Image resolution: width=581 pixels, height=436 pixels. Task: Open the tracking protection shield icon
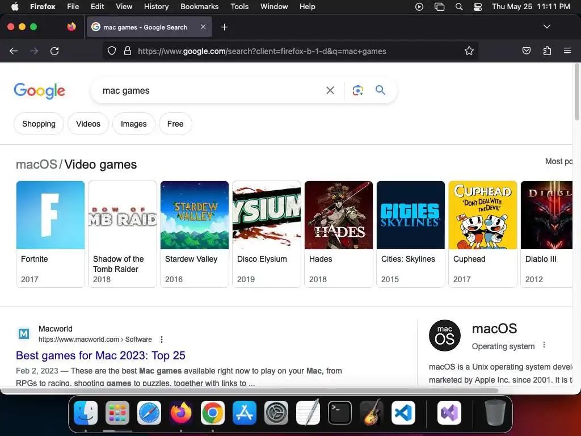[112, 51]
